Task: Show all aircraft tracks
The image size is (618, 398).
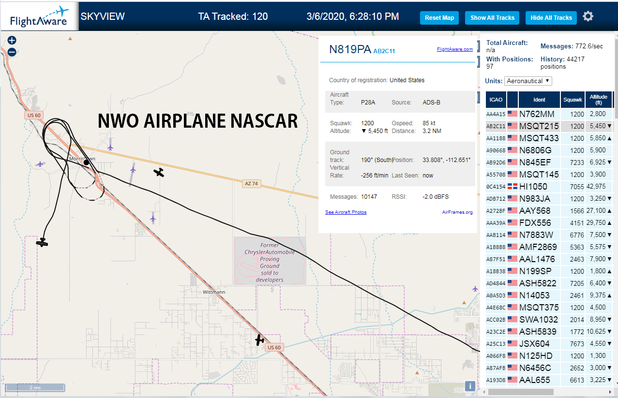Action: [x=492, y=17]
